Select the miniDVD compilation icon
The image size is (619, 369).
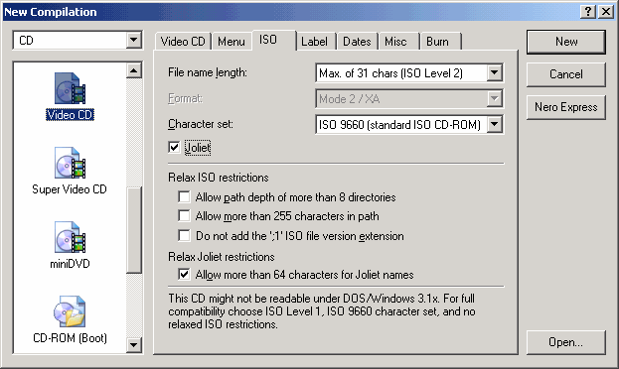(70, 237)
